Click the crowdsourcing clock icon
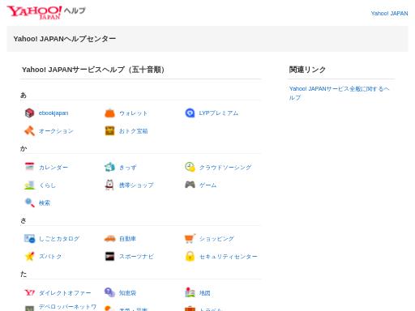Viewport: 415px width, 311px height. (x=190, y=167)
